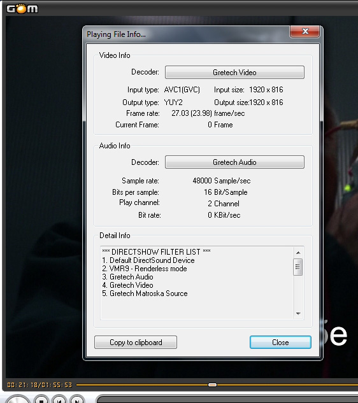Click the Detail Info scrollbar thumb
358x403 pixels.
point(298,267)
